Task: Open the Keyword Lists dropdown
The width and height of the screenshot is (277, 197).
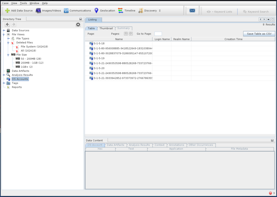Action: [220, 11]
